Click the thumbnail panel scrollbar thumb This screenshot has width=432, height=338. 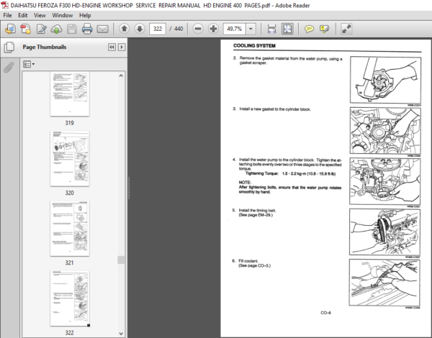[x=121, y=260]
